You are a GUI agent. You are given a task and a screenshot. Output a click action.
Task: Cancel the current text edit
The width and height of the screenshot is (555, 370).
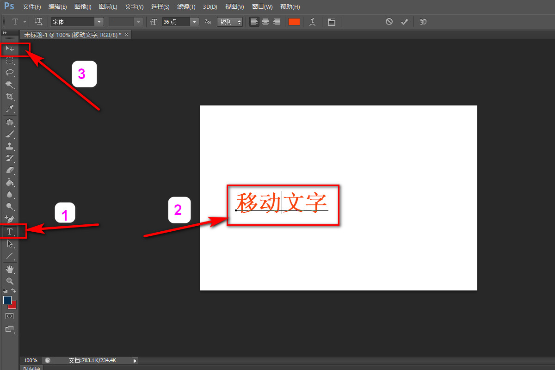pos(388,21)
